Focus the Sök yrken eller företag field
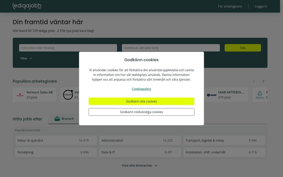The width and height of the screenshot is (283, 177). (68, 48)
